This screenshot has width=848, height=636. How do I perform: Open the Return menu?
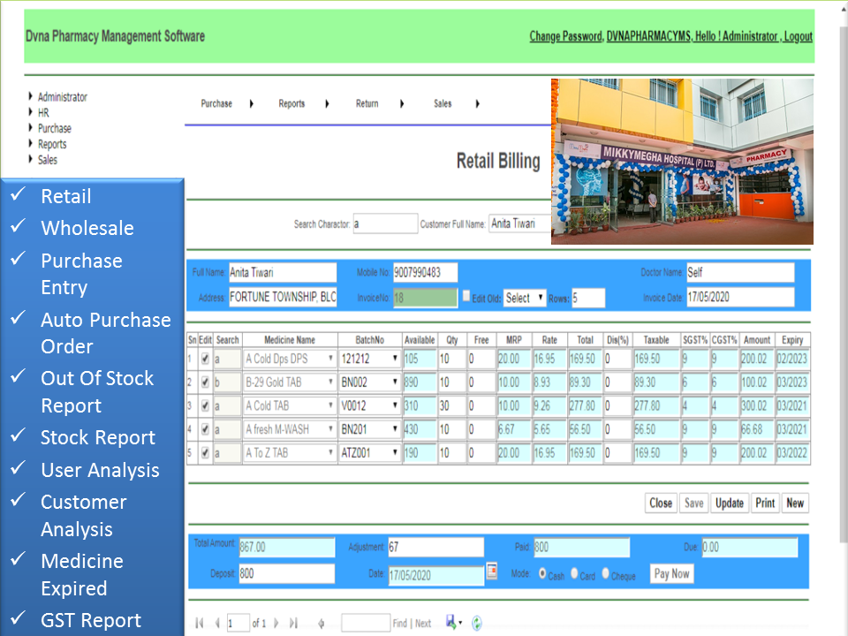click(x=367, y=103)
